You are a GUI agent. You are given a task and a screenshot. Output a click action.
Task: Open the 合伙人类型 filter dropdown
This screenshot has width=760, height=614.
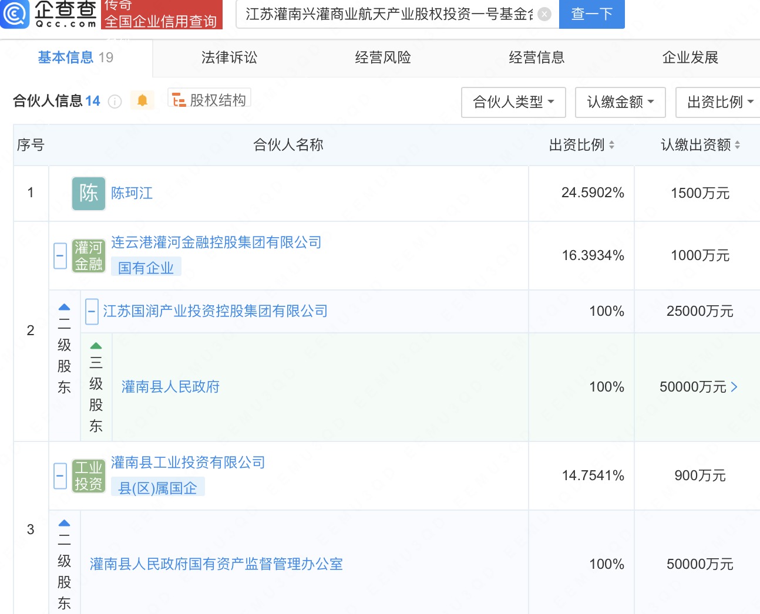(x=513, y=102)
